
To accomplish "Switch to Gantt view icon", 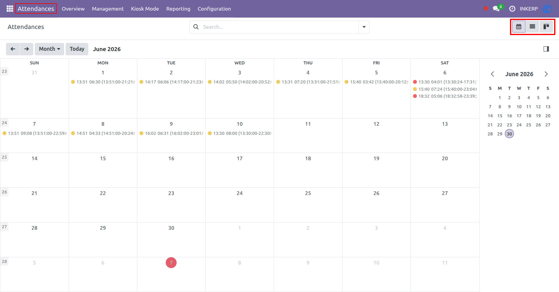I will pyautogui.click(x=546, y=27).
